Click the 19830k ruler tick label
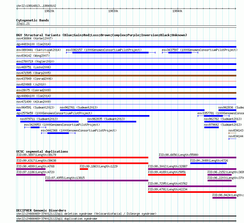 (x=113, y=11)
